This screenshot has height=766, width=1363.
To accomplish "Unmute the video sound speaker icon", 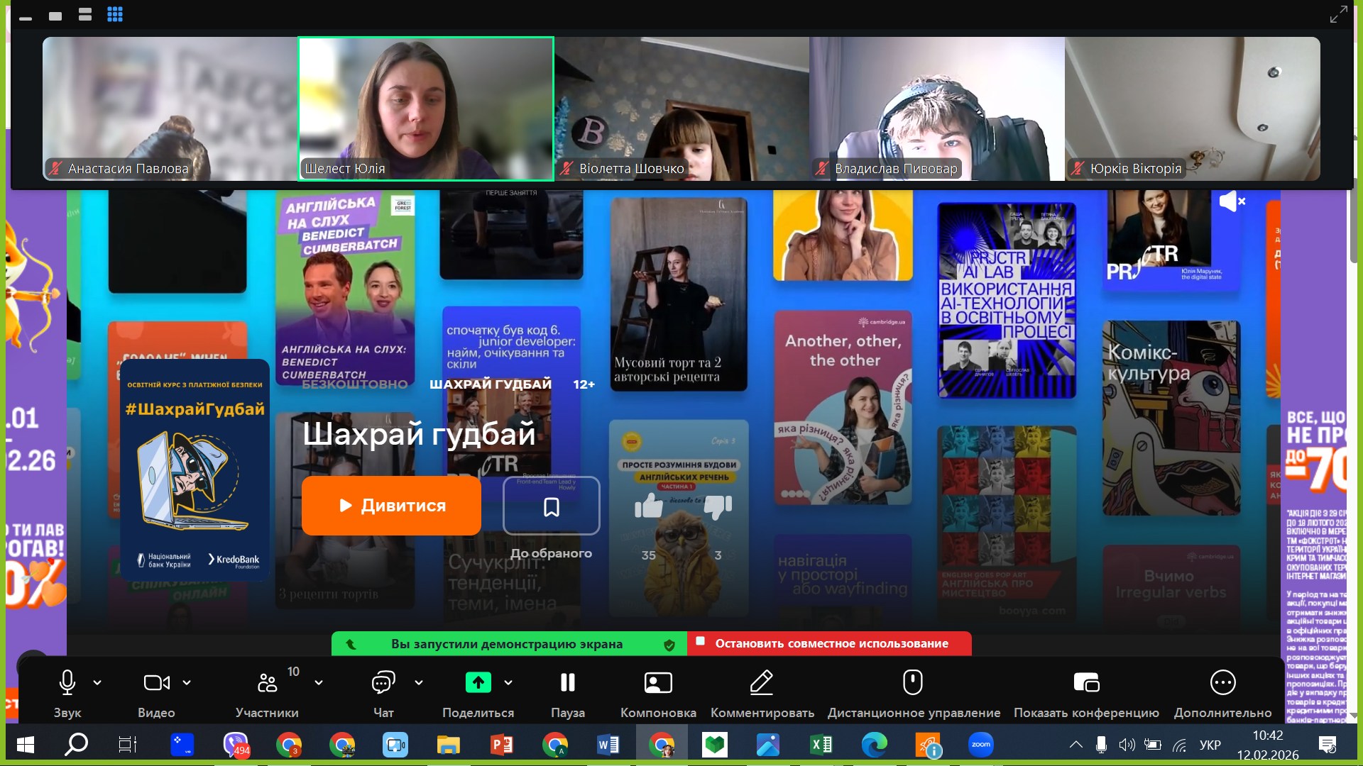I will pyautogui.click(x=1232, y=201).
